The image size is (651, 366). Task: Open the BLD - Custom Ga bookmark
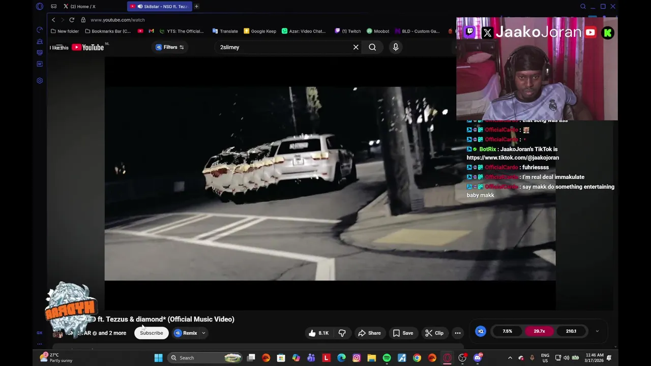[417, 31]
